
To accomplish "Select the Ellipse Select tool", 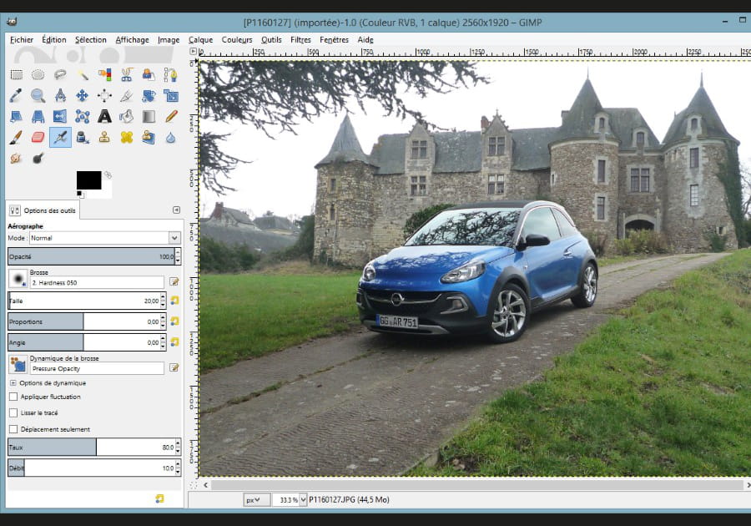I will coord(38,75).
